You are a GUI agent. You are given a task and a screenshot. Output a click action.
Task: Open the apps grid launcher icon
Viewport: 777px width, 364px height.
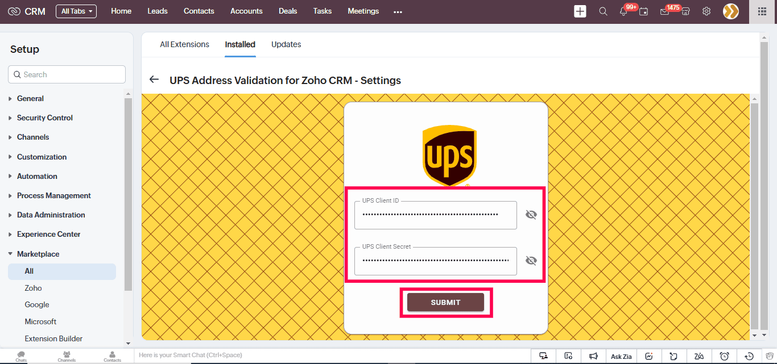[763, 11]
